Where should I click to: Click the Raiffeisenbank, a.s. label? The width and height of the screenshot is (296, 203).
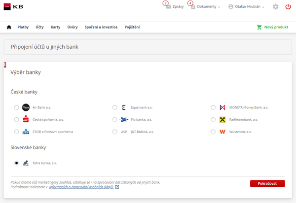244,120
